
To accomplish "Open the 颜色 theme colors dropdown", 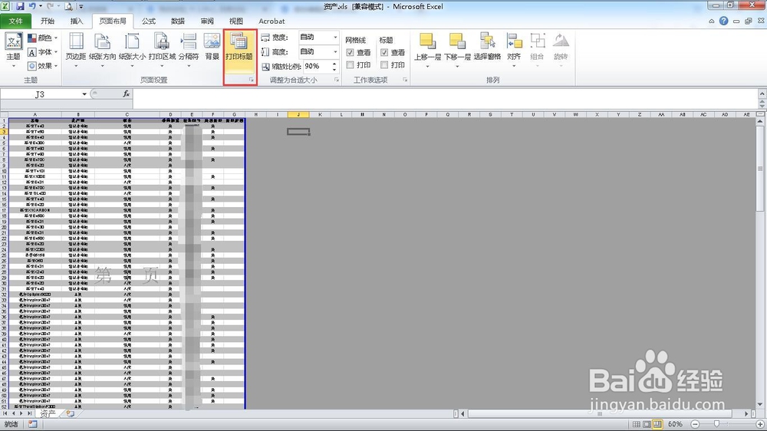I will point(42,38).
